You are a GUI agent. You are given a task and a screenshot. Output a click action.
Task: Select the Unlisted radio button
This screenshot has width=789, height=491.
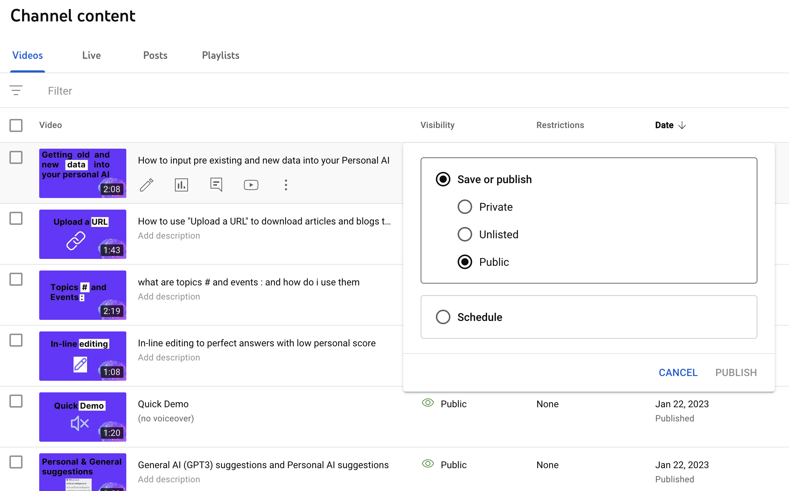pyautogui.click(x=465, y=235)
